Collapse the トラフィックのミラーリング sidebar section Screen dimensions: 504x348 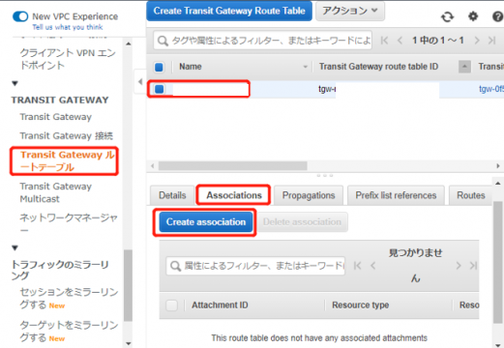[x=15, y=247]
